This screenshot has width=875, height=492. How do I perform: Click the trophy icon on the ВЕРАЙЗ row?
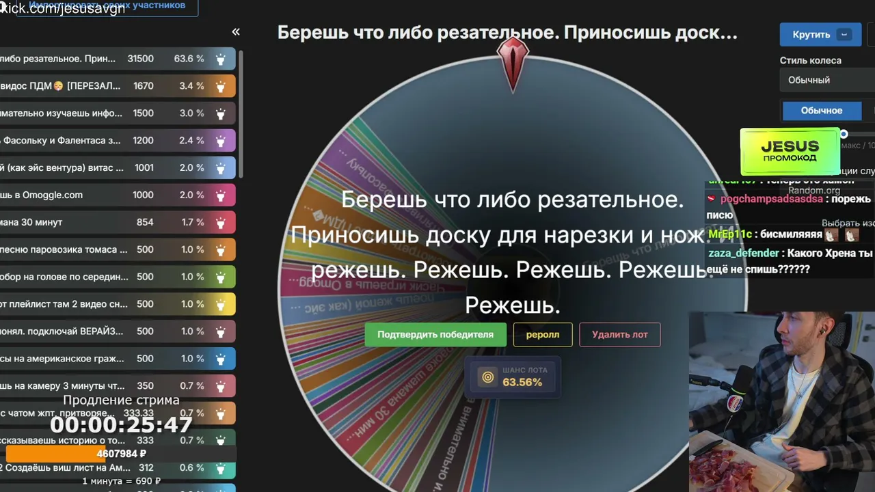tap(221, 332)
